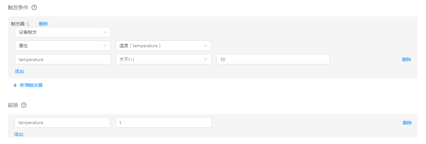Click 添加 under the trigger condition
The width and height of the screenshot is (426, 144).
click(x=19, y=71)
